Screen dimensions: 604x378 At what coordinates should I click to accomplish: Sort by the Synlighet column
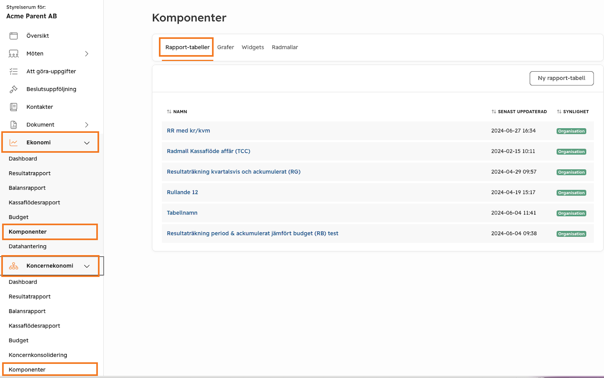click(573, 112)
